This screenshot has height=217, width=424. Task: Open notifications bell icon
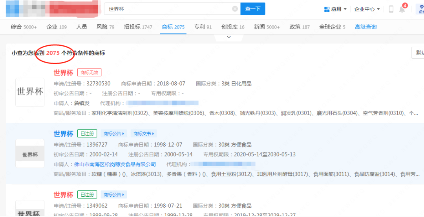pos(402,9)
